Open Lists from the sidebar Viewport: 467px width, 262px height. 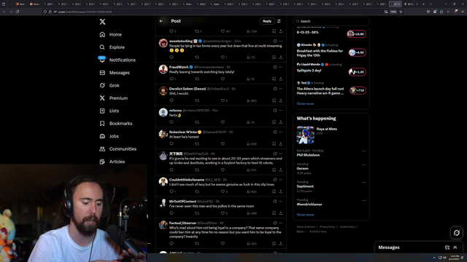point(109,111)
